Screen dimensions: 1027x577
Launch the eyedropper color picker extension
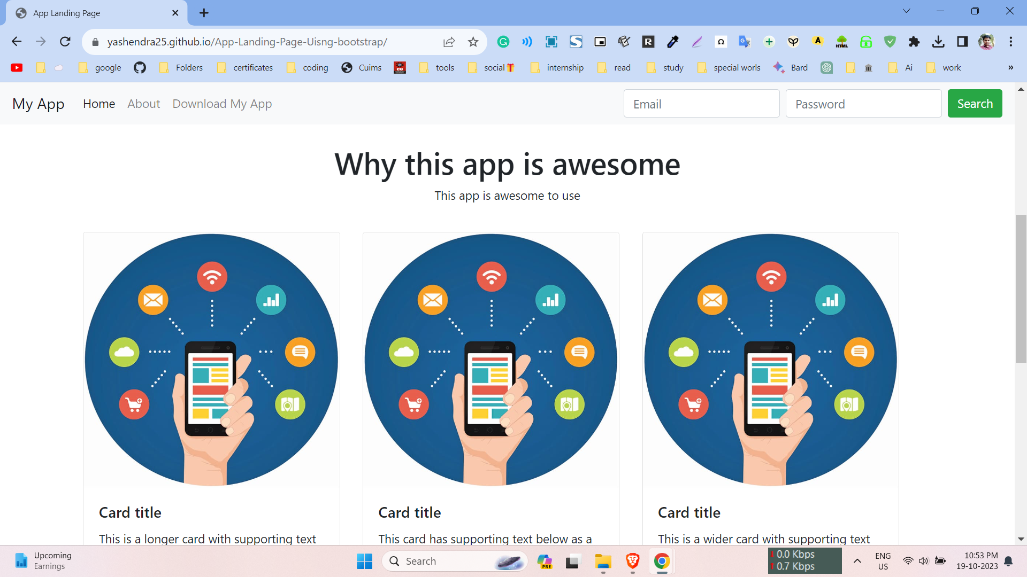tap(672, 41)
